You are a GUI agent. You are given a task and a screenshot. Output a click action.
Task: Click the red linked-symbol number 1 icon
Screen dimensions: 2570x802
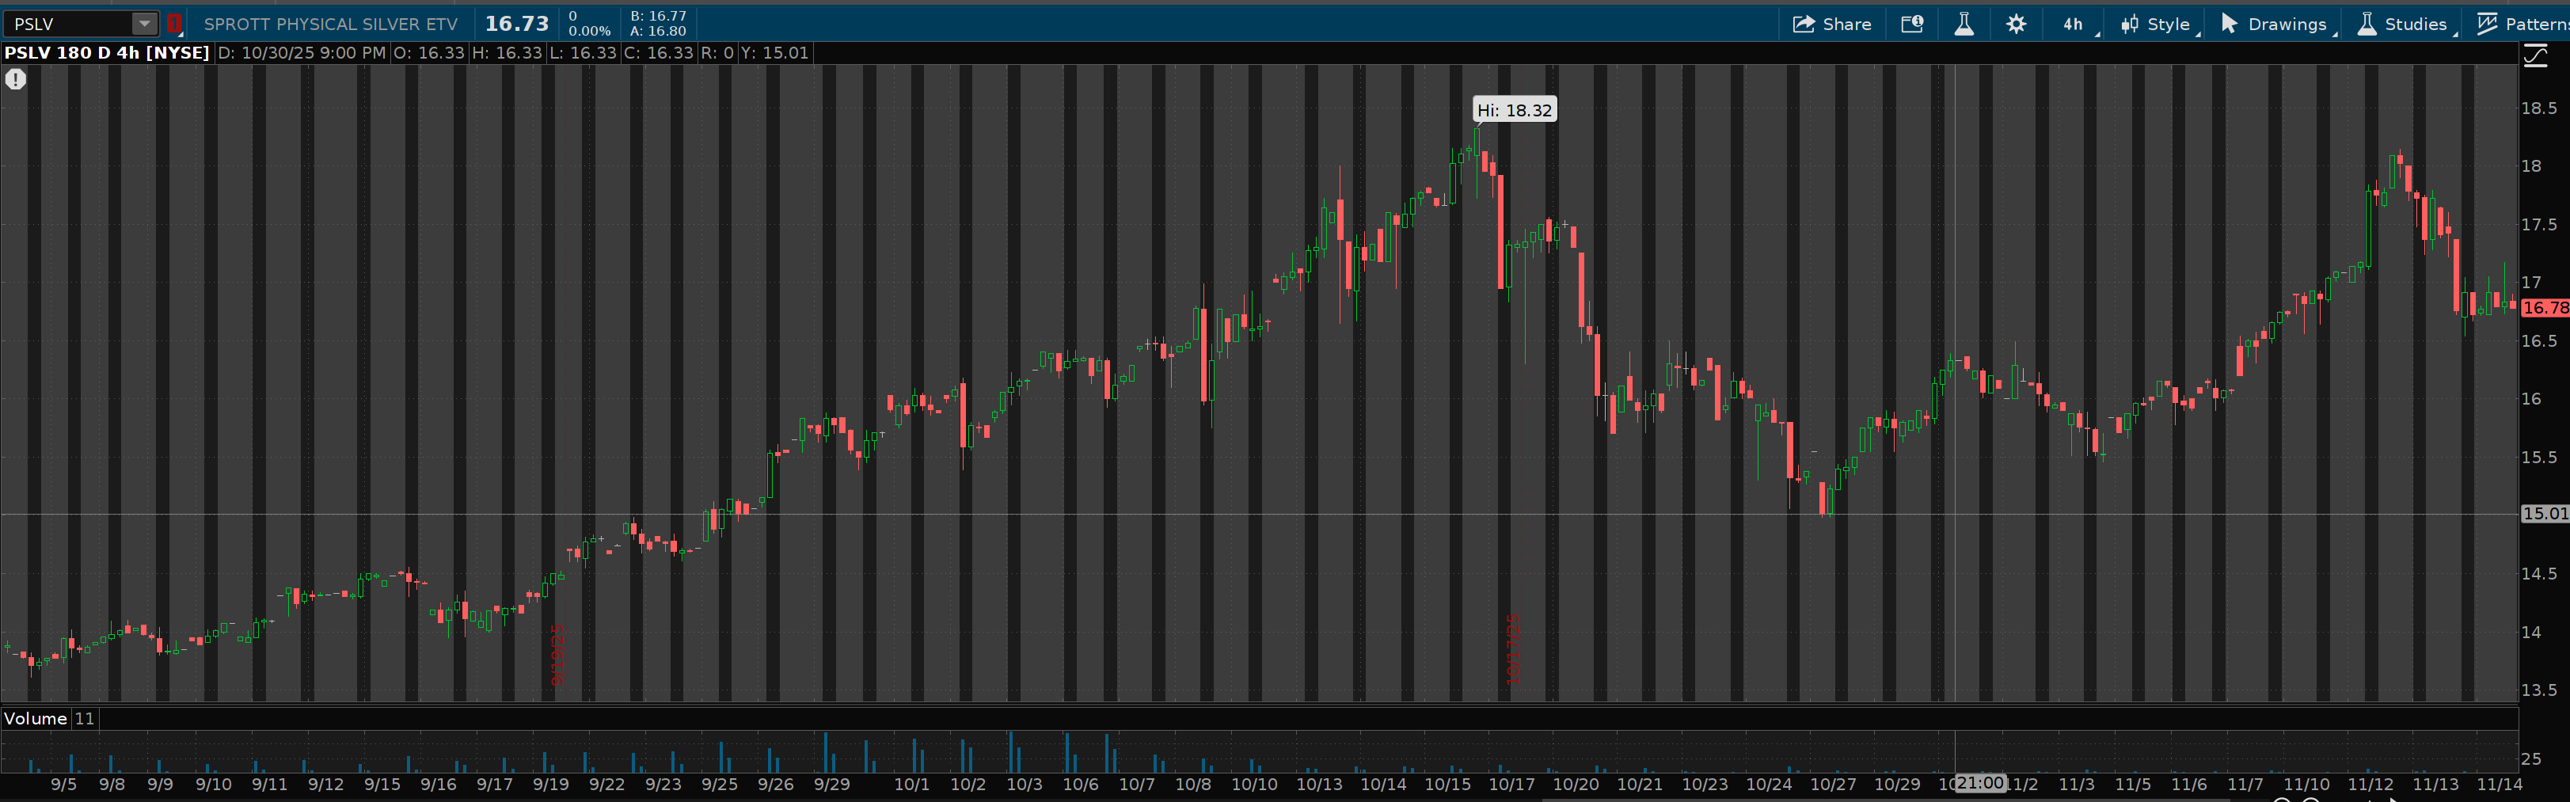tap(173, 24)
